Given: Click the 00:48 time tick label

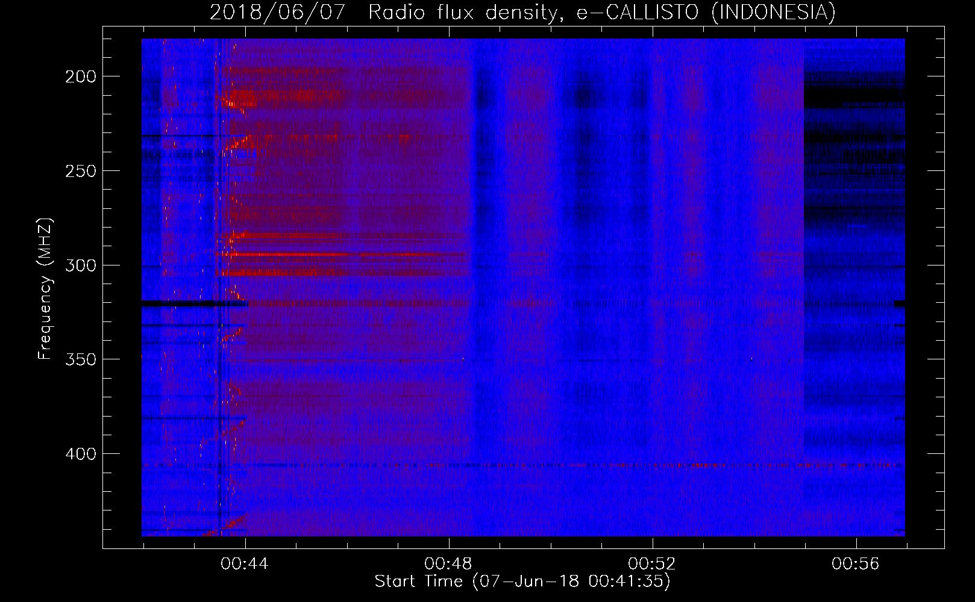Looking at the screenshot, I should (448, 563).
